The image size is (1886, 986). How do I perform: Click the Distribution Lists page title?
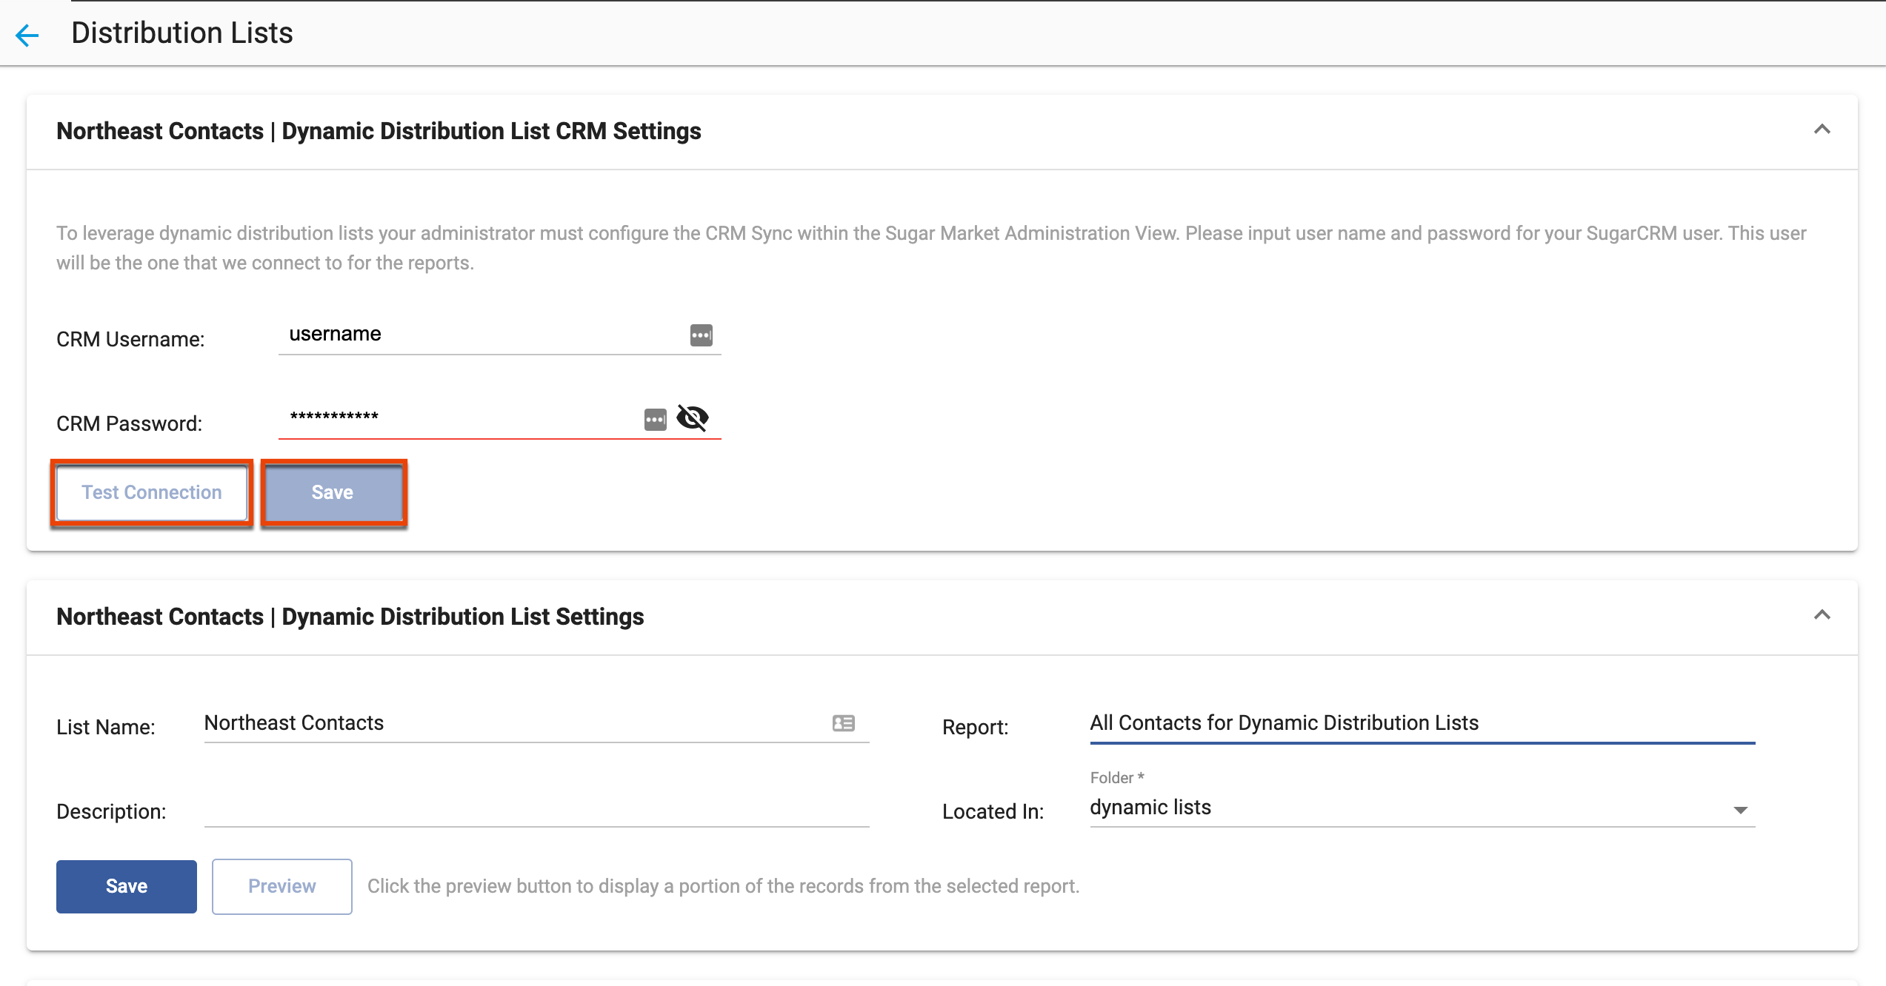pos(182,33)
